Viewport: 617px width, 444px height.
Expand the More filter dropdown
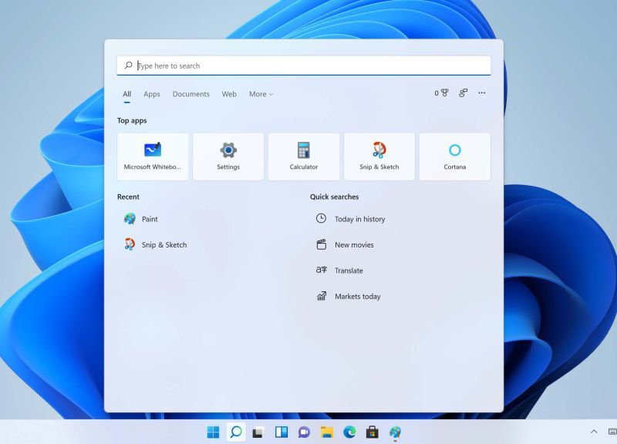click(x=261, y=94)
